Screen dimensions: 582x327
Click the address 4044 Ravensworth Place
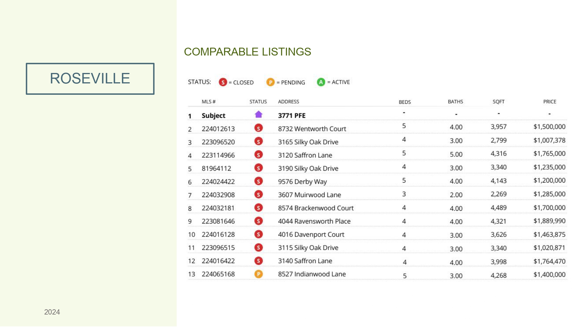click(314, 221)
